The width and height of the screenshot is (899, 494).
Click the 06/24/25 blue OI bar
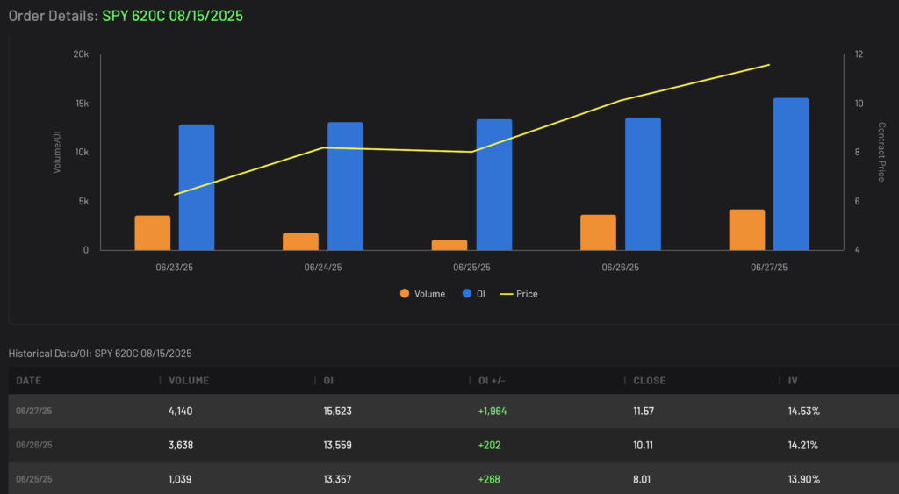pyautogui.click(x=345, y=186)
